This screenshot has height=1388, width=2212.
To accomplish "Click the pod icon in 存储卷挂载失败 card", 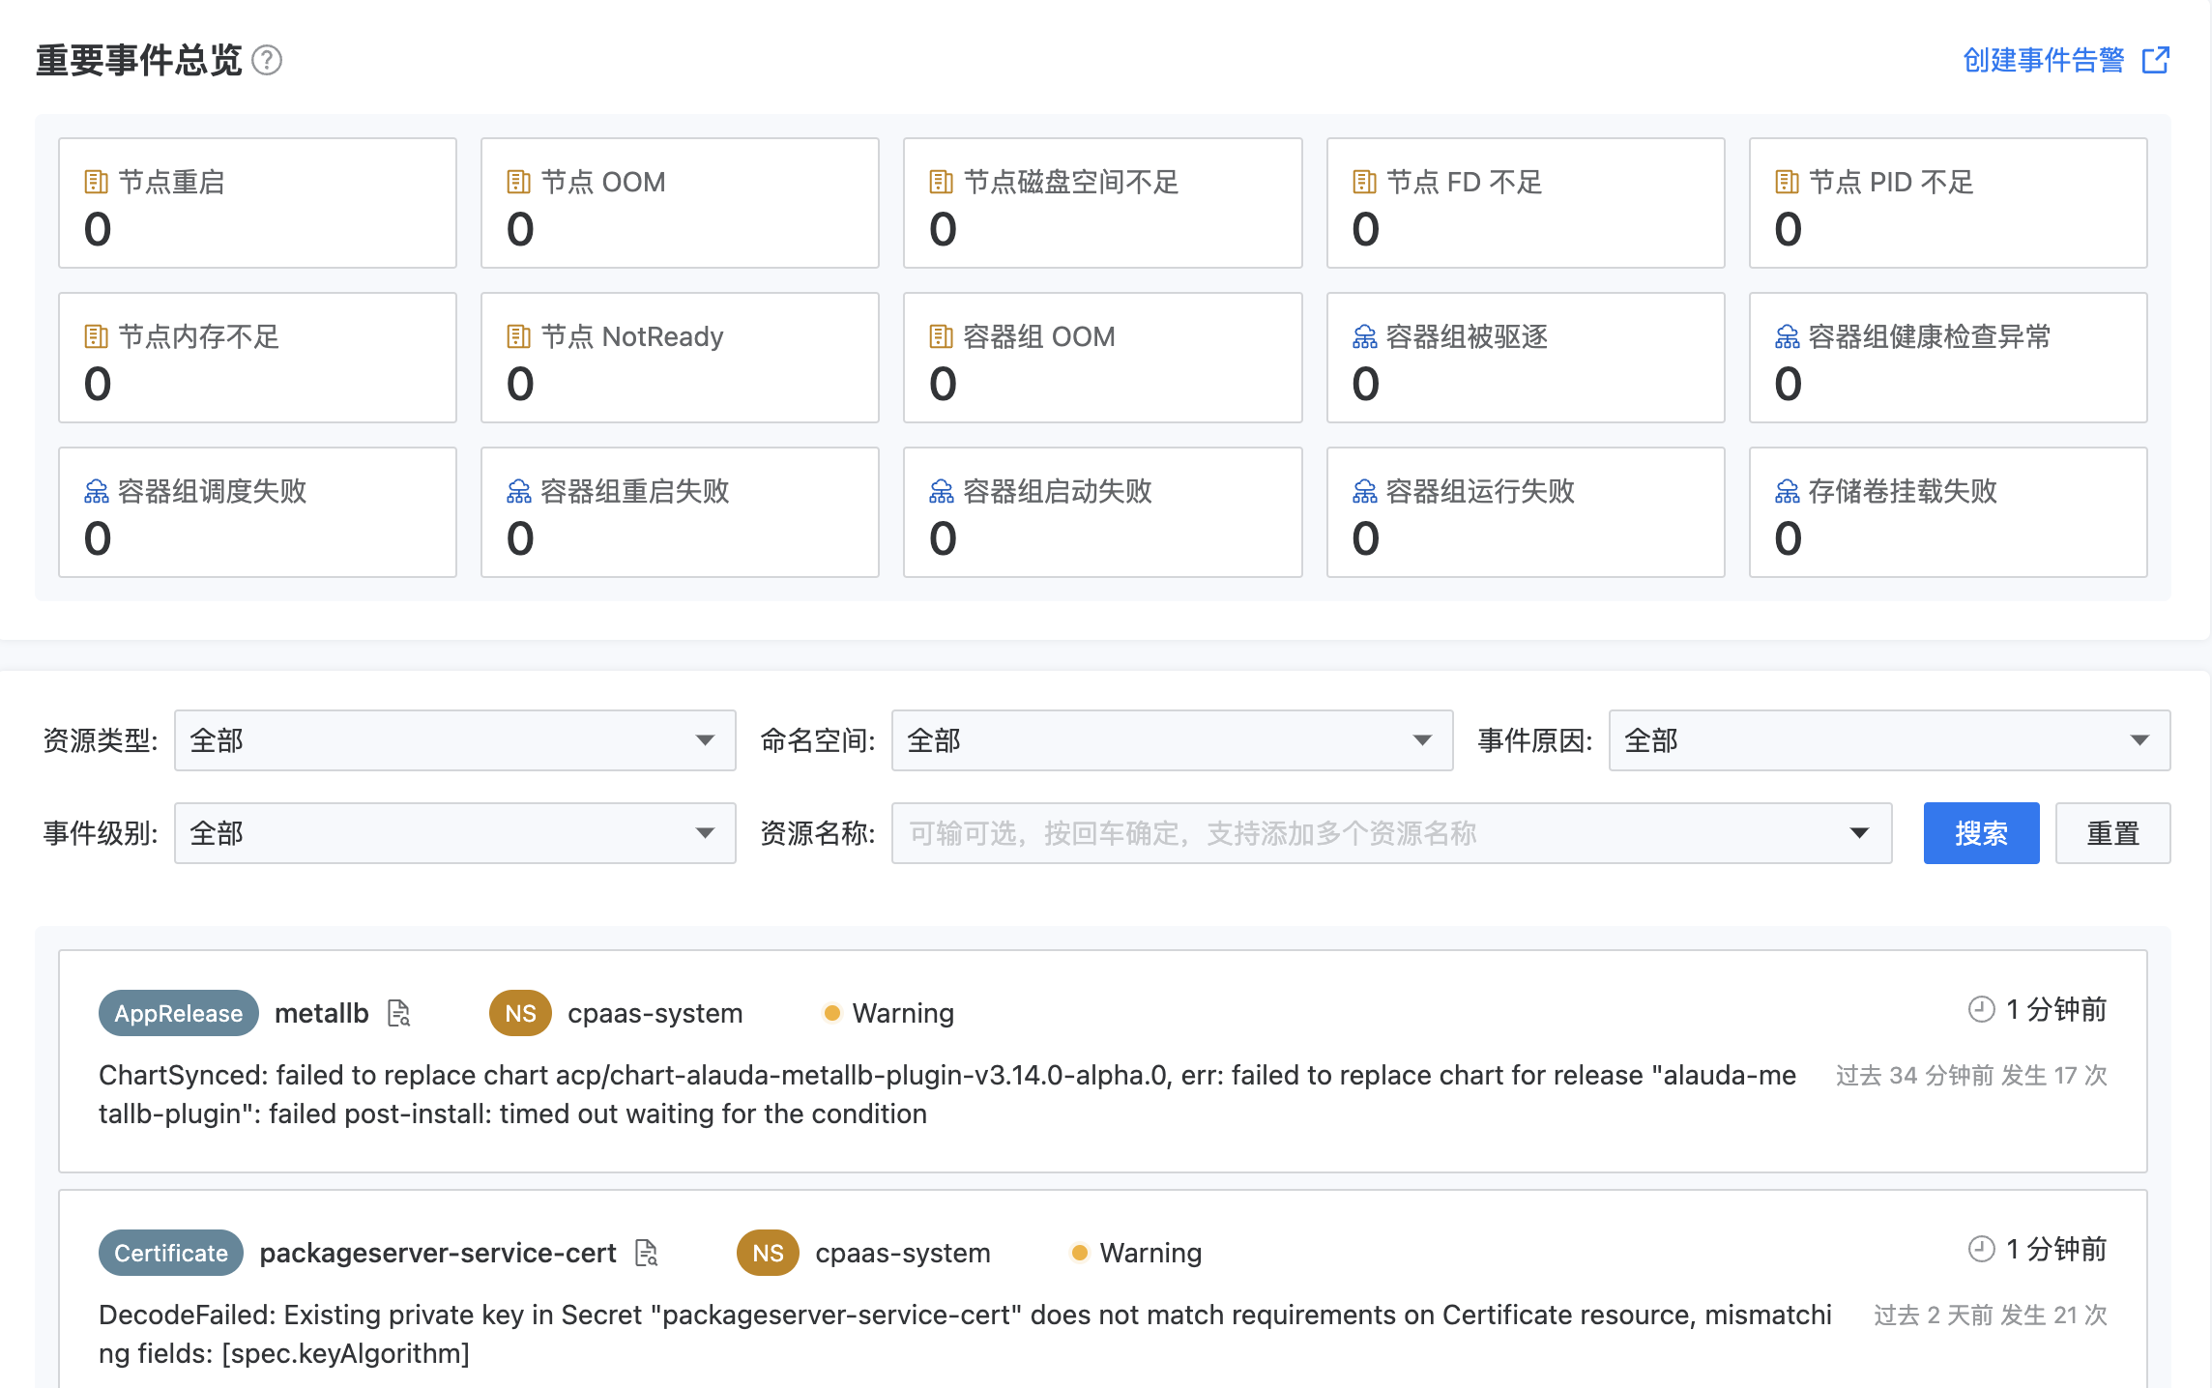I will 1787,491.
